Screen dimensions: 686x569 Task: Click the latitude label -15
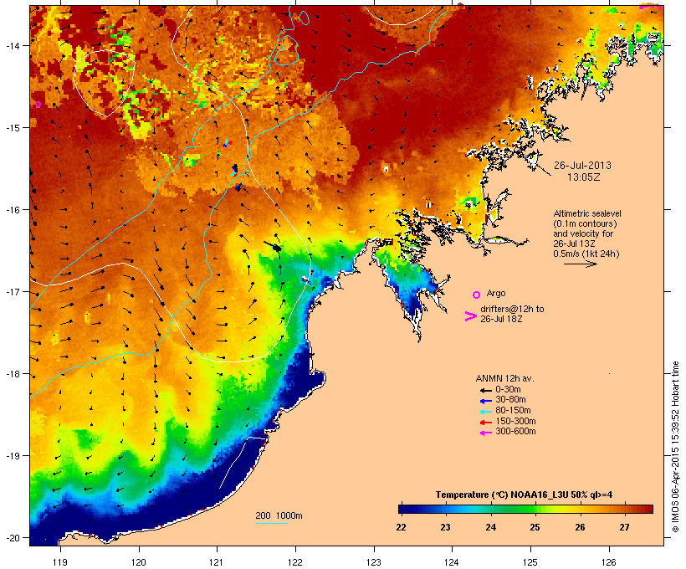click(x=12, y=128)
